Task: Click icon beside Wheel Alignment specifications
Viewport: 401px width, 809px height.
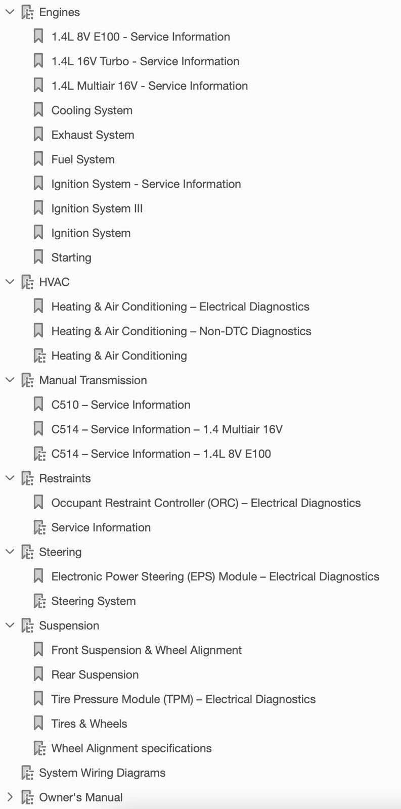Action: (39, 748)
